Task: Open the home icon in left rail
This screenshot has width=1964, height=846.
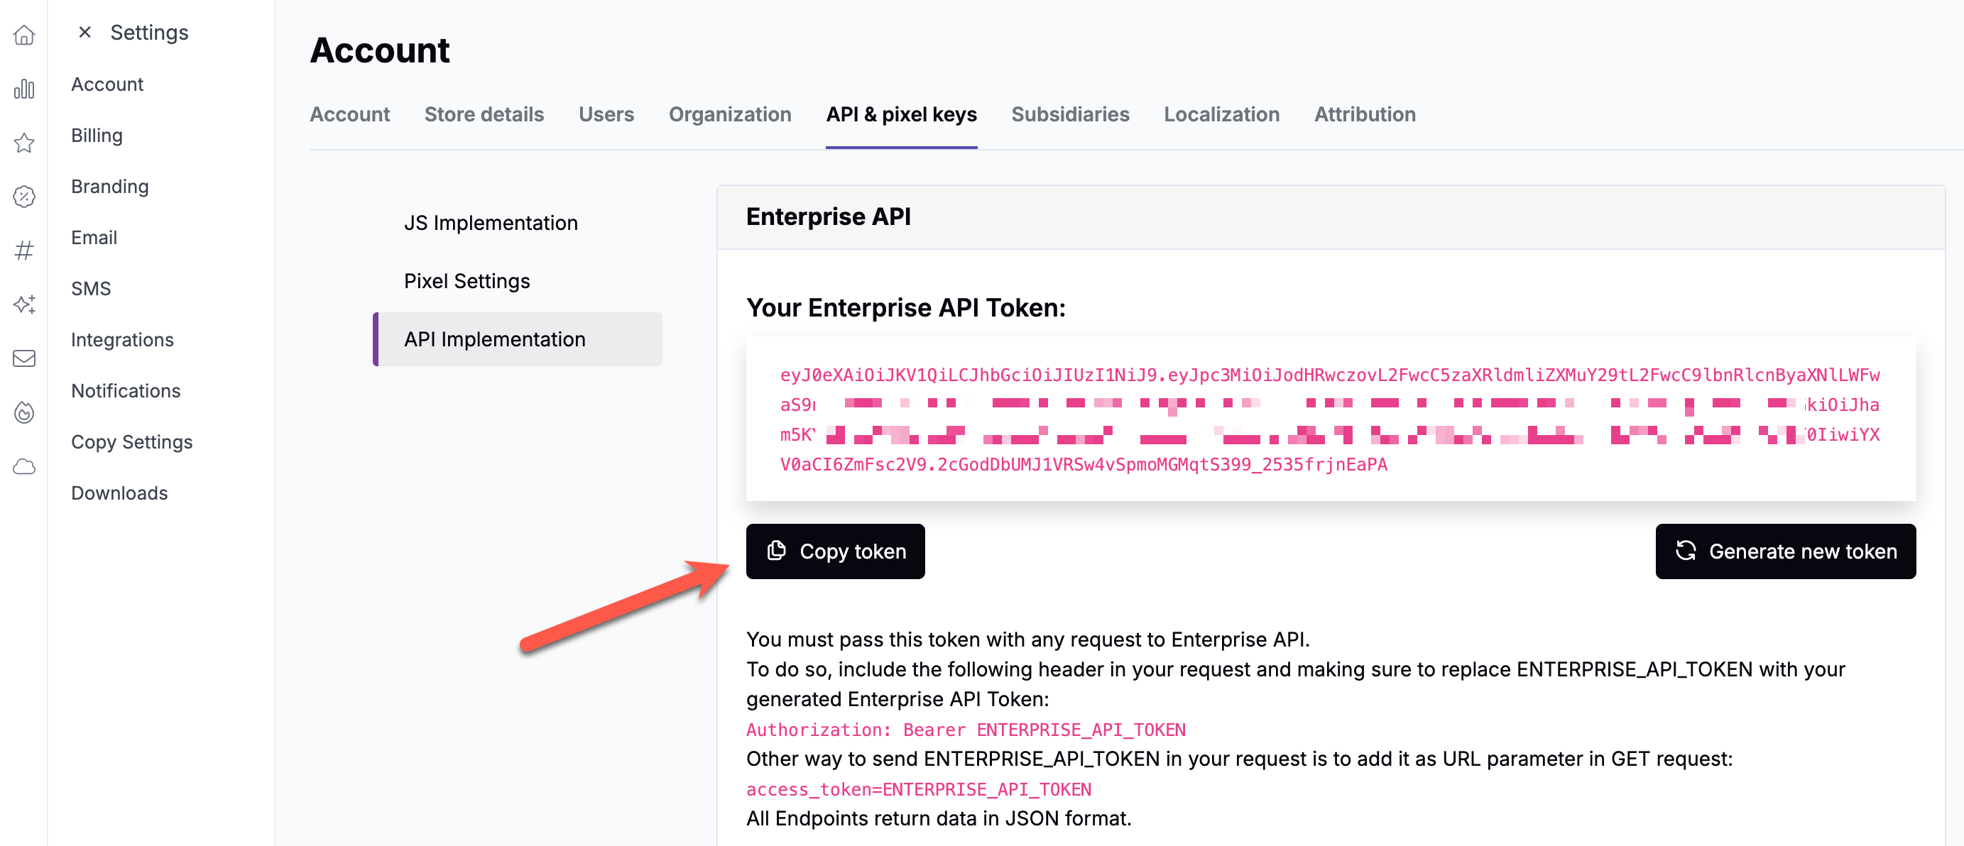Action: click(x=24, y=35)
